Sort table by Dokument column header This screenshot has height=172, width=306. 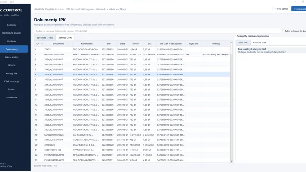pos(58,44)
